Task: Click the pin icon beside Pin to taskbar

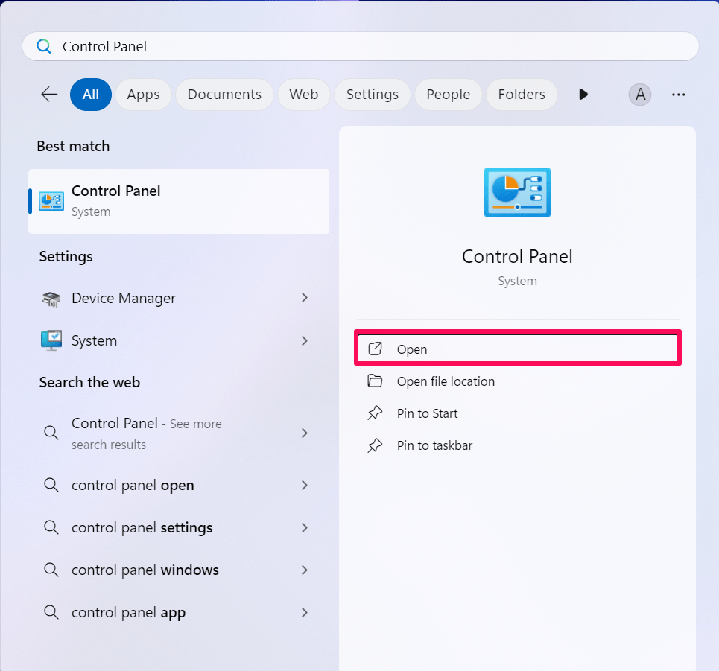Action: click(x=375, y=445)
